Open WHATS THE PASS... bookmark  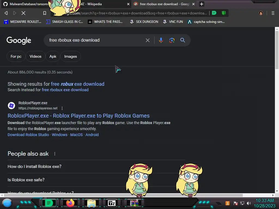pos(105,22)
